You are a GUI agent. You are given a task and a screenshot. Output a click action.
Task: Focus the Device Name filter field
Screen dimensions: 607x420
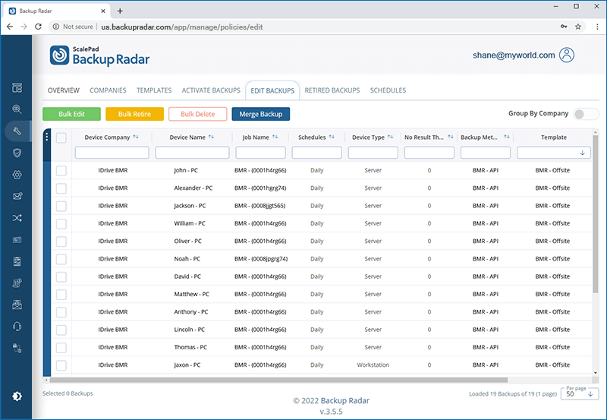(193, 153)
